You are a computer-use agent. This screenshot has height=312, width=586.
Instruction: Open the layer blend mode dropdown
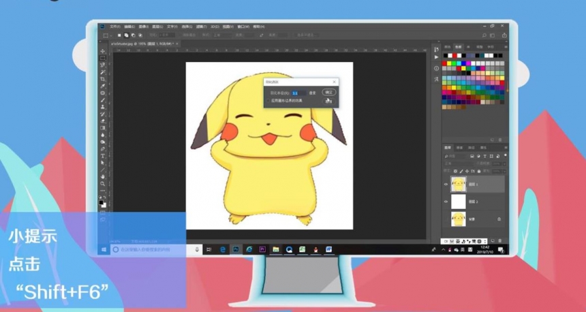coord(458,163)
